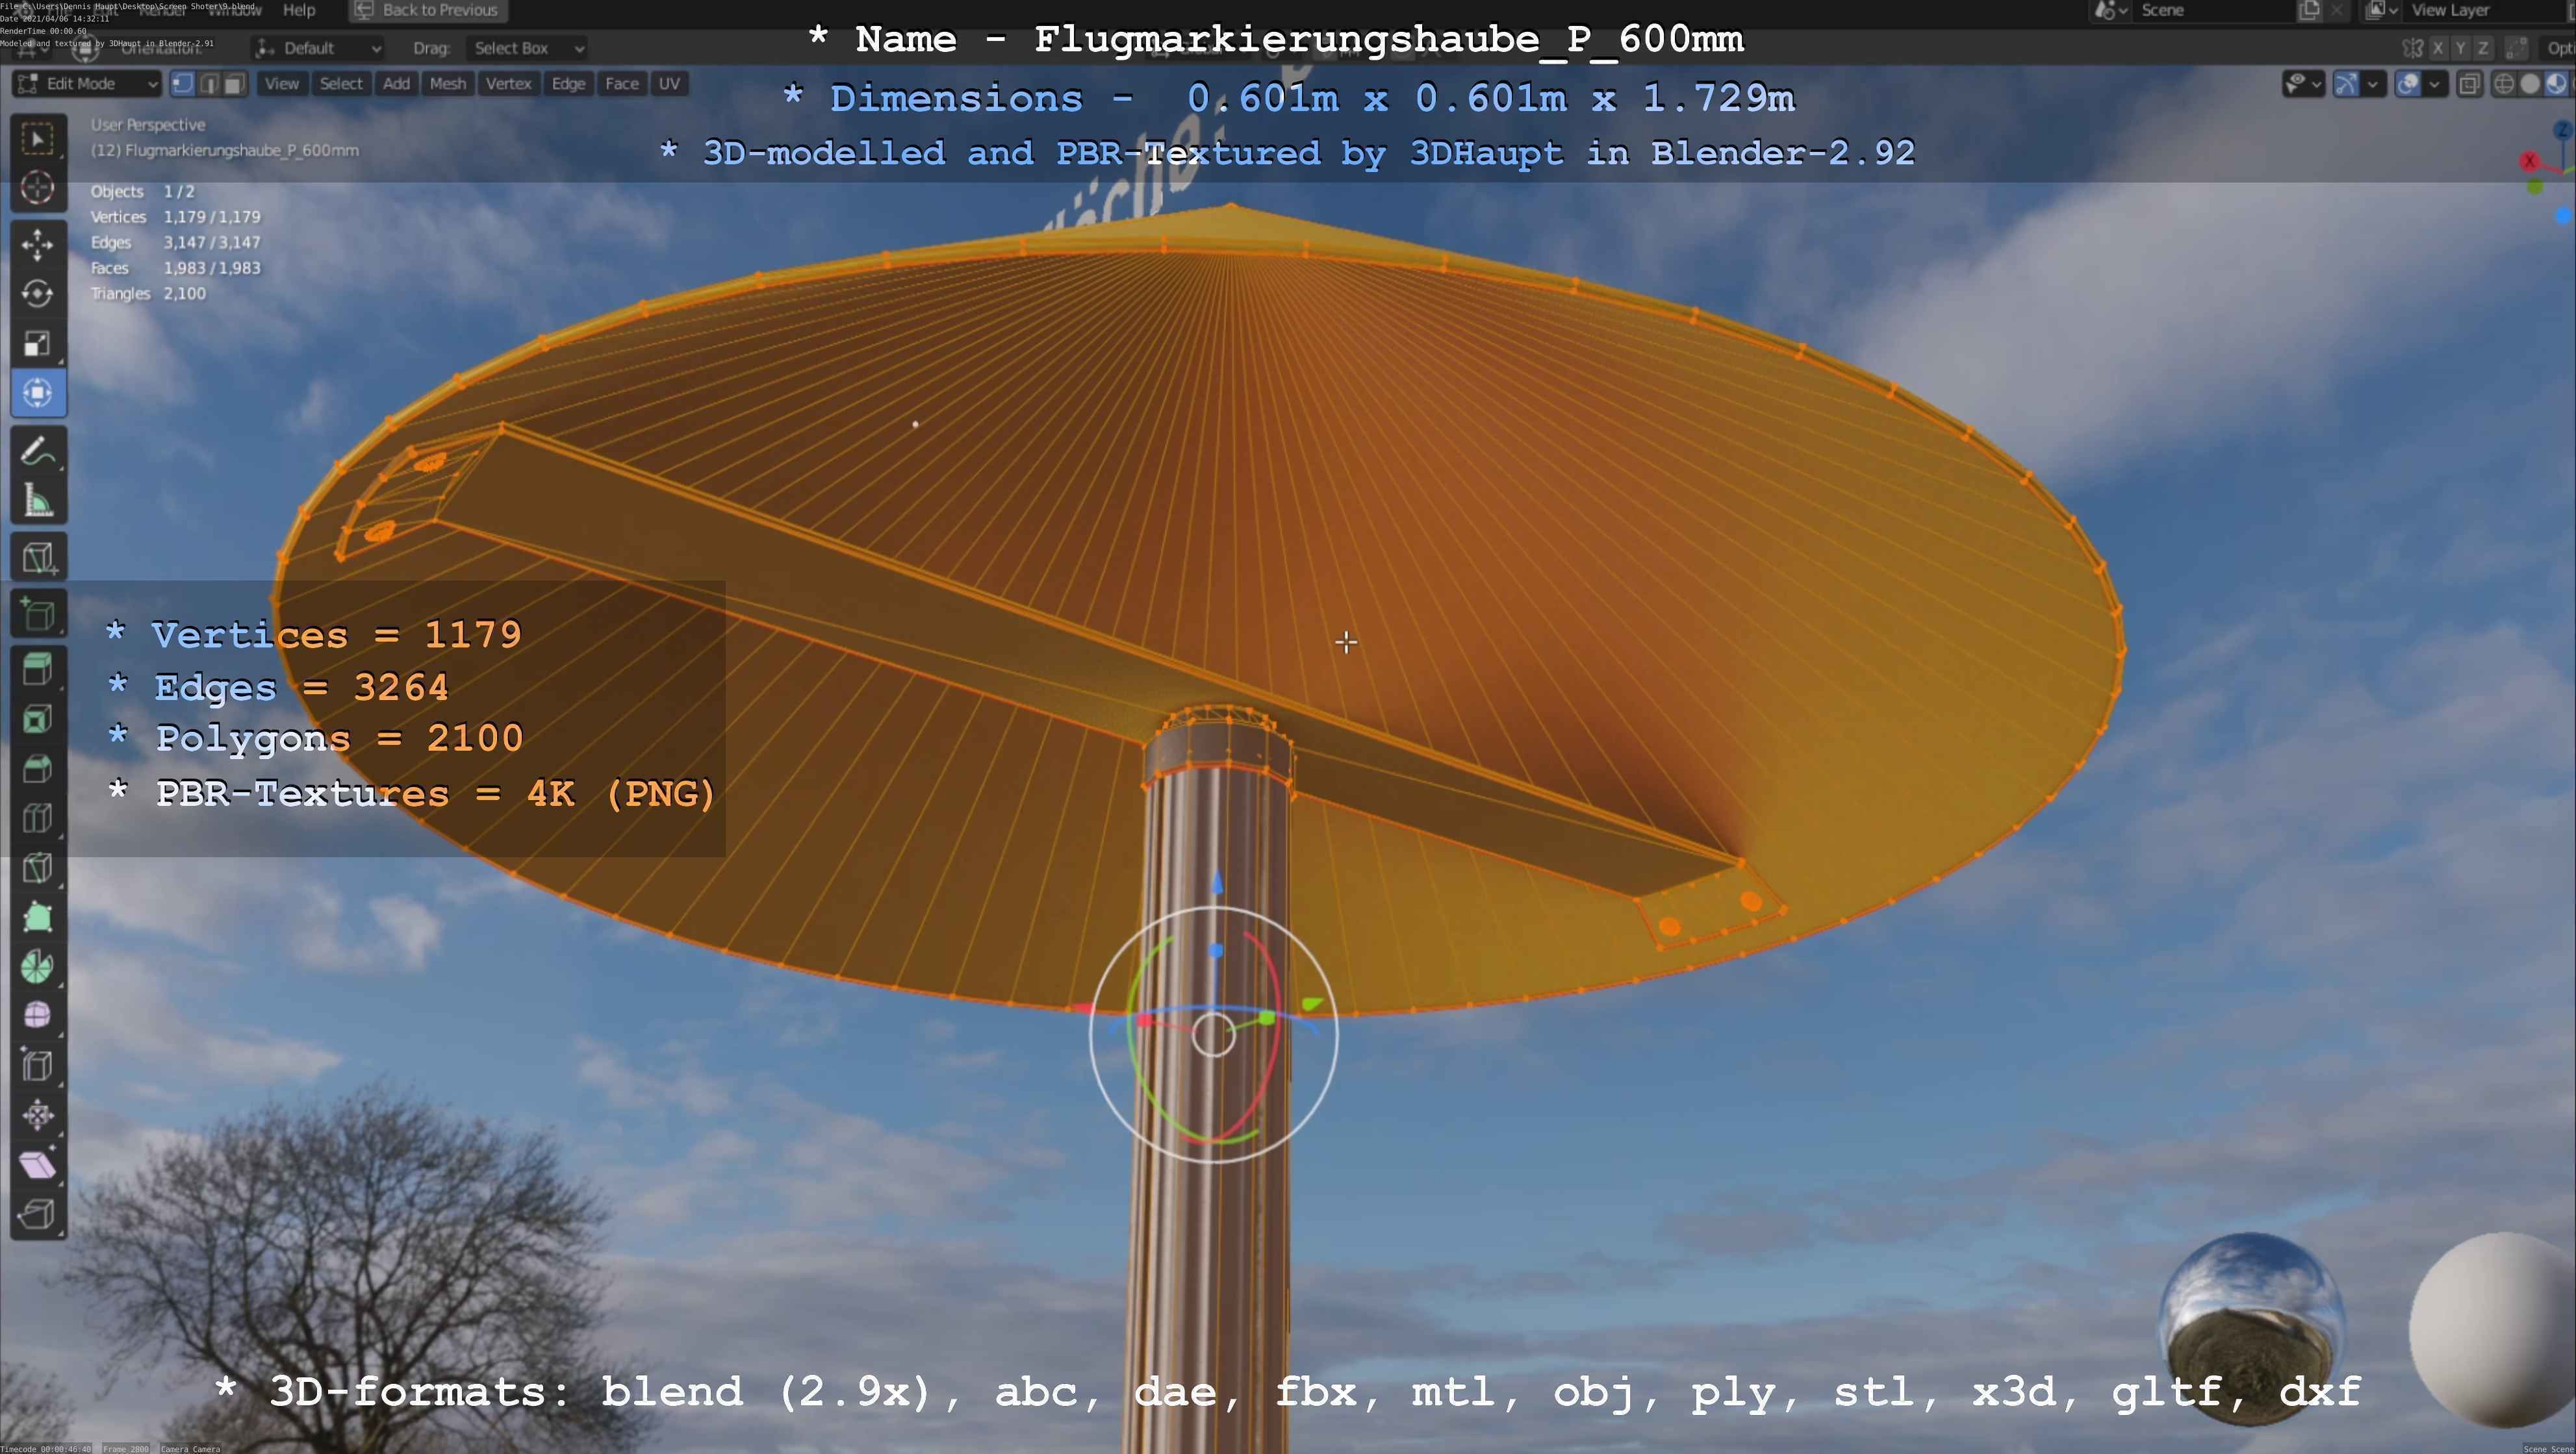Expand the overlays options arrow
This screenshot has height=1454, width=2576.
(x=2435, y=84)
